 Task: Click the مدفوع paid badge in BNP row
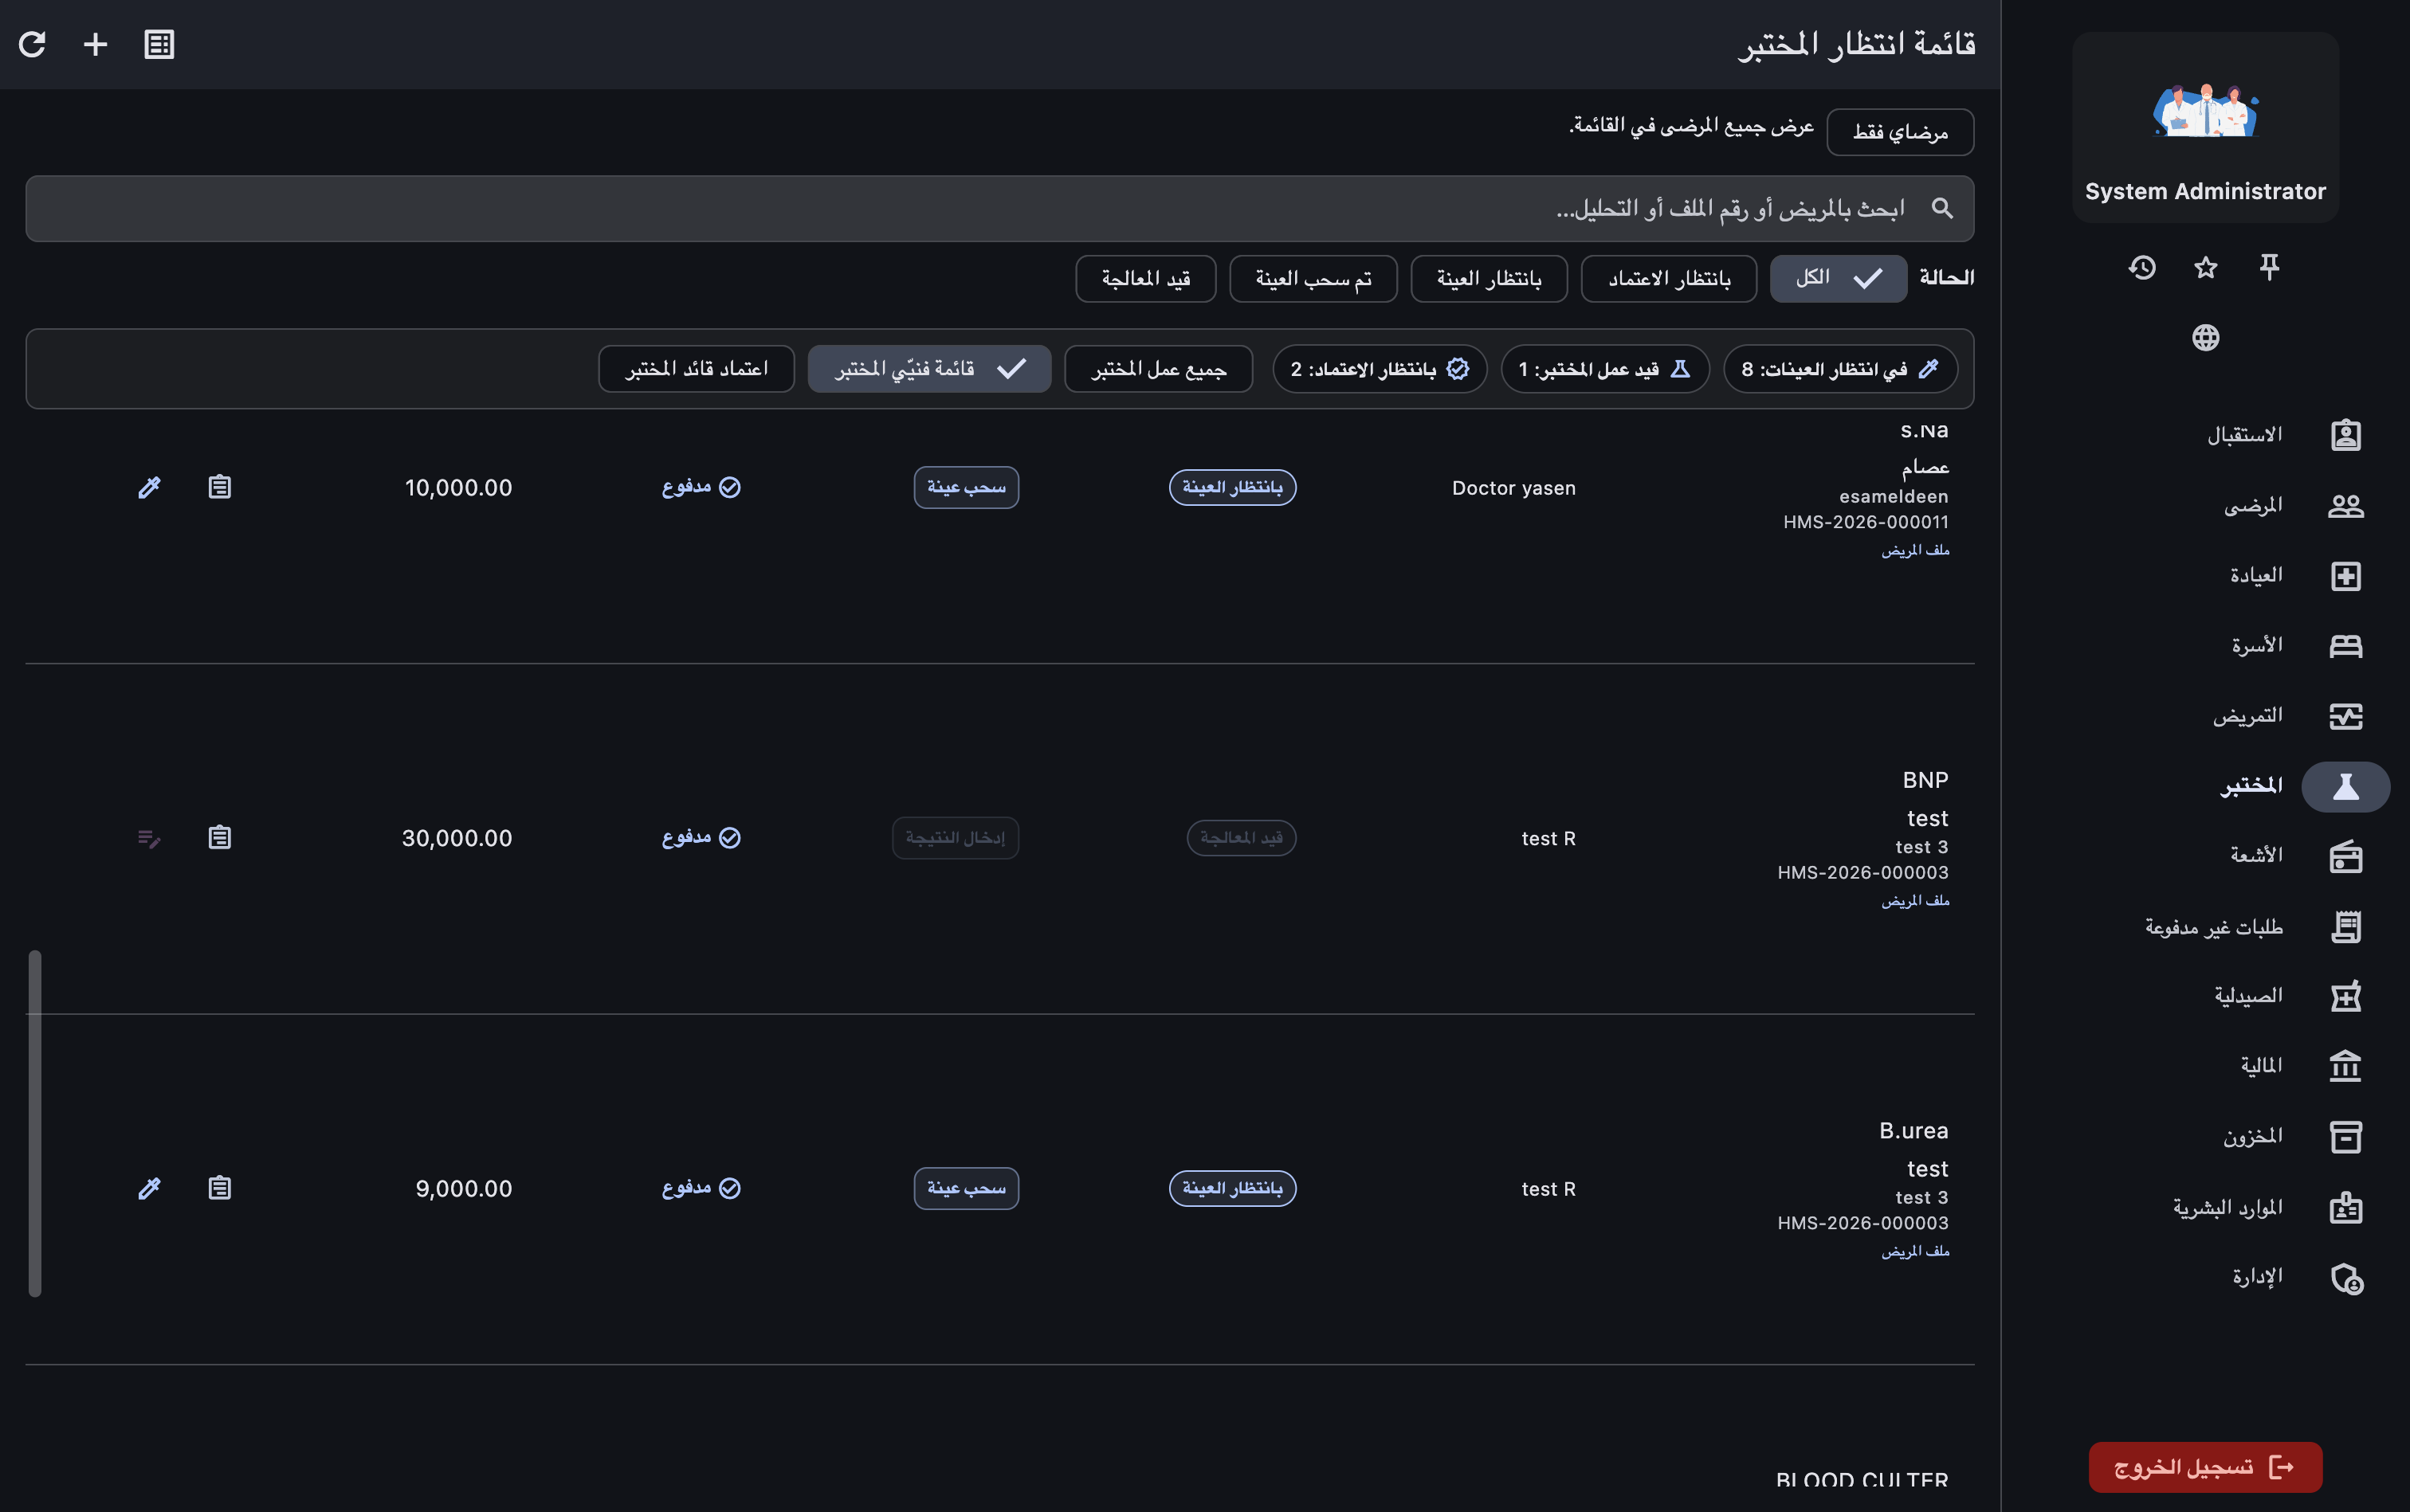701,837
